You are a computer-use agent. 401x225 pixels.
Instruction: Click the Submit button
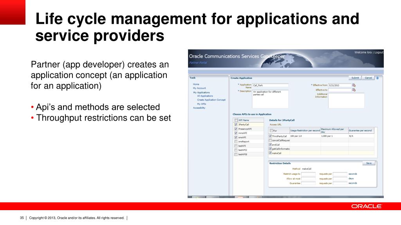(355, 78)
